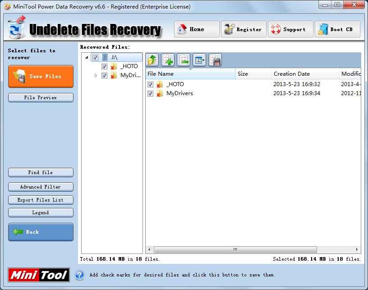
Task: Close the MiniTool window
Action: (354, 5)
